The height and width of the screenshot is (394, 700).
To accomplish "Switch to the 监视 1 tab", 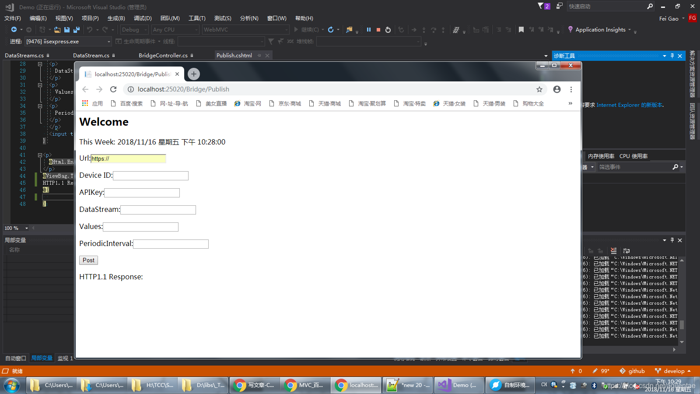I will click(65, 358).
